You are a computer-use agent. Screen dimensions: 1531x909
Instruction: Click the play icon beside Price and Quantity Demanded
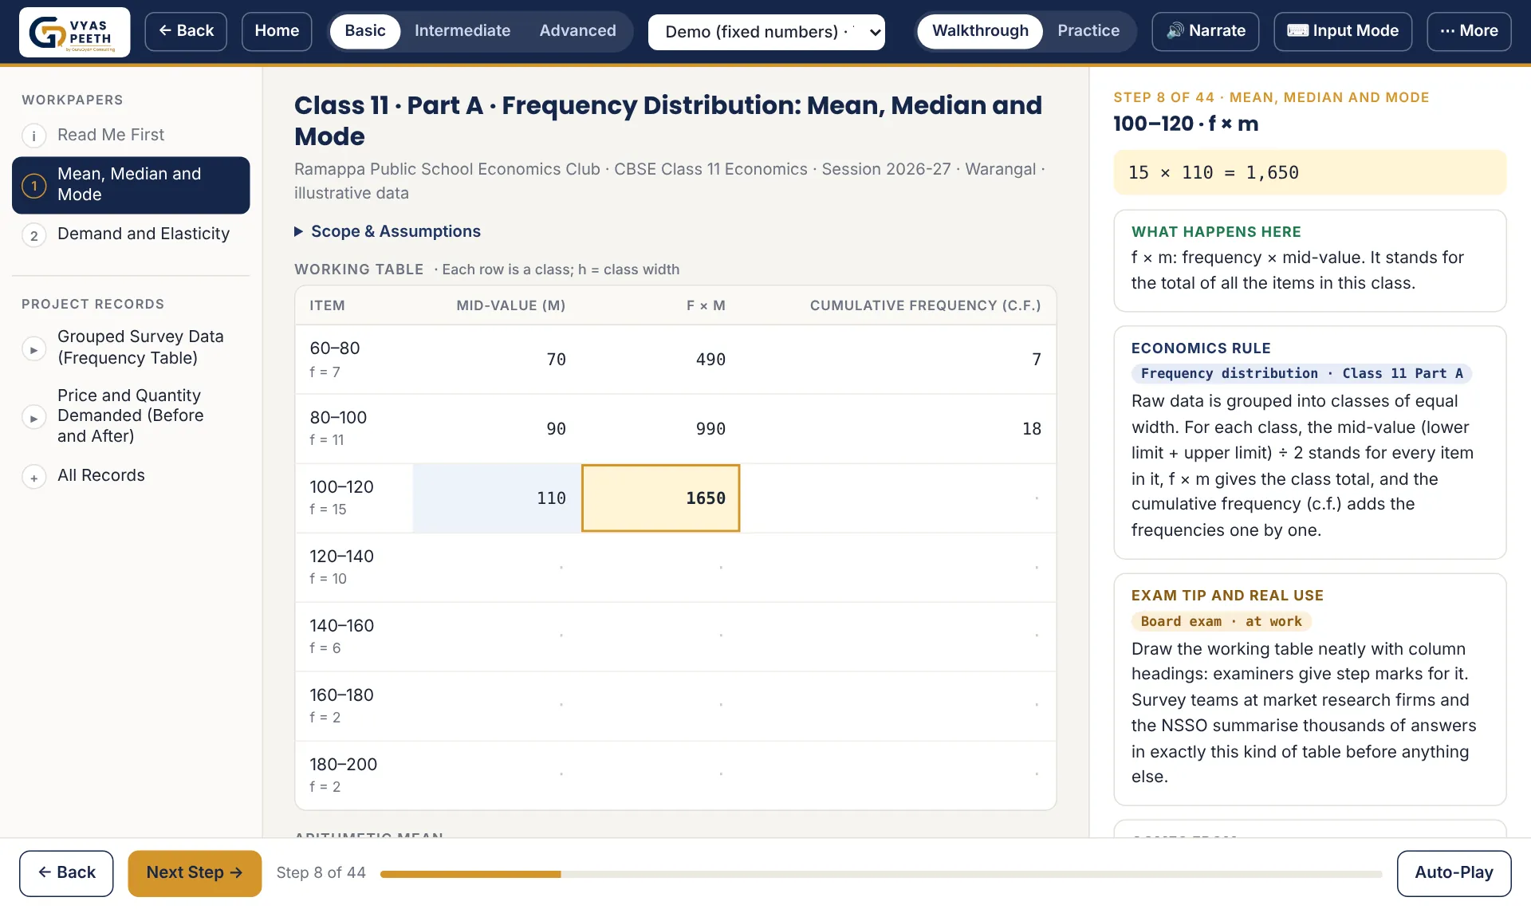(33, 418)
